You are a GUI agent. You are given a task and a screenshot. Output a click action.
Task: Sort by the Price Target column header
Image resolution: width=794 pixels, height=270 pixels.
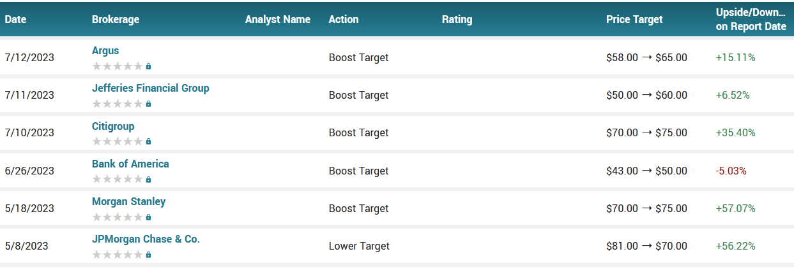634,19
